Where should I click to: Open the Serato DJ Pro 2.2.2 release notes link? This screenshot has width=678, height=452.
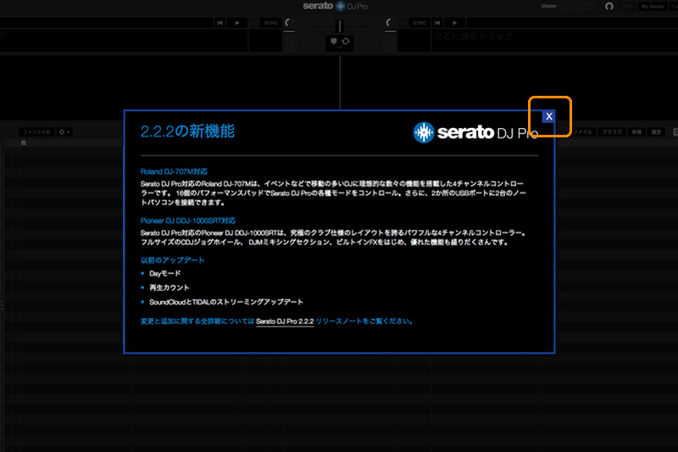tap(285, 321)
